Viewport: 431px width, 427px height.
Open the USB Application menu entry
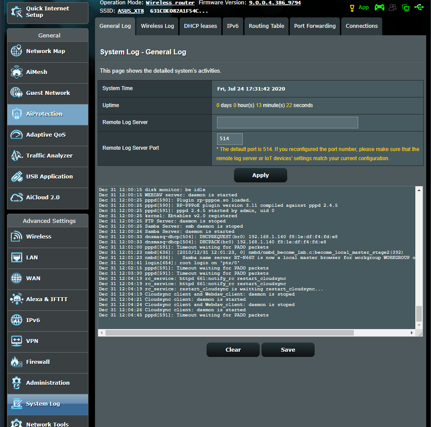(48, 176)
